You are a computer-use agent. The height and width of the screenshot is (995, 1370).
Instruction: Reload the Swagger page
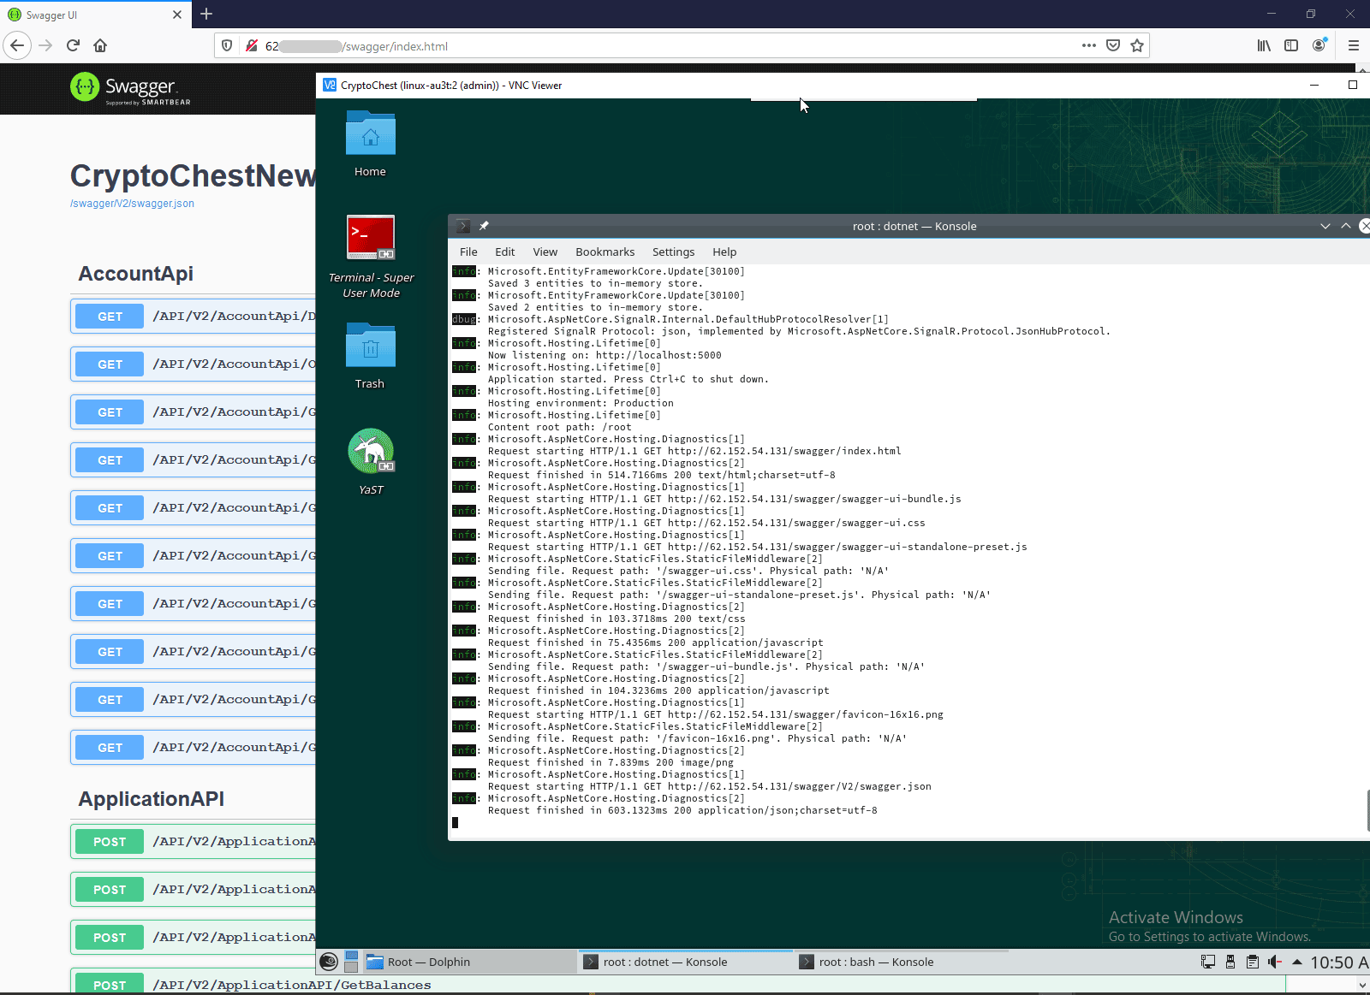(x=73, y=45)
